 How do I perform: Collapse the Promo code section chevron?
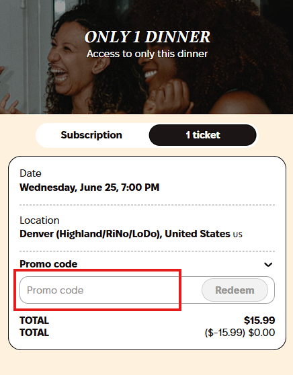pos(268,265)
